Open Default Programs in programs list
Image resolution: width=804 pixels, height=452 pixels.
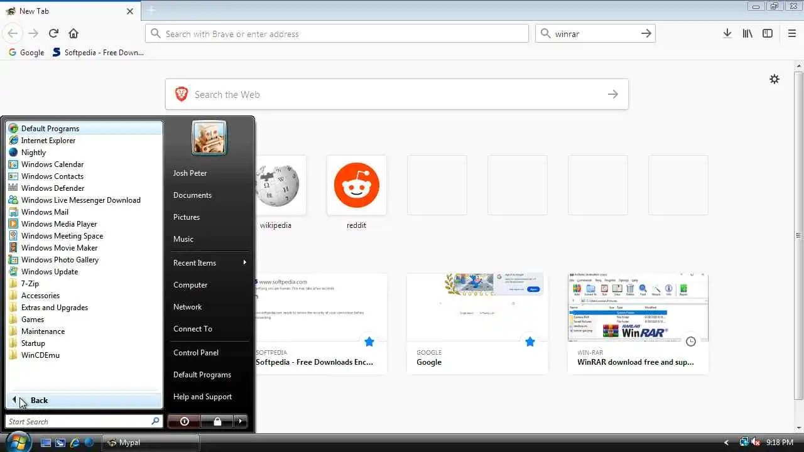[x=84, y=128]
